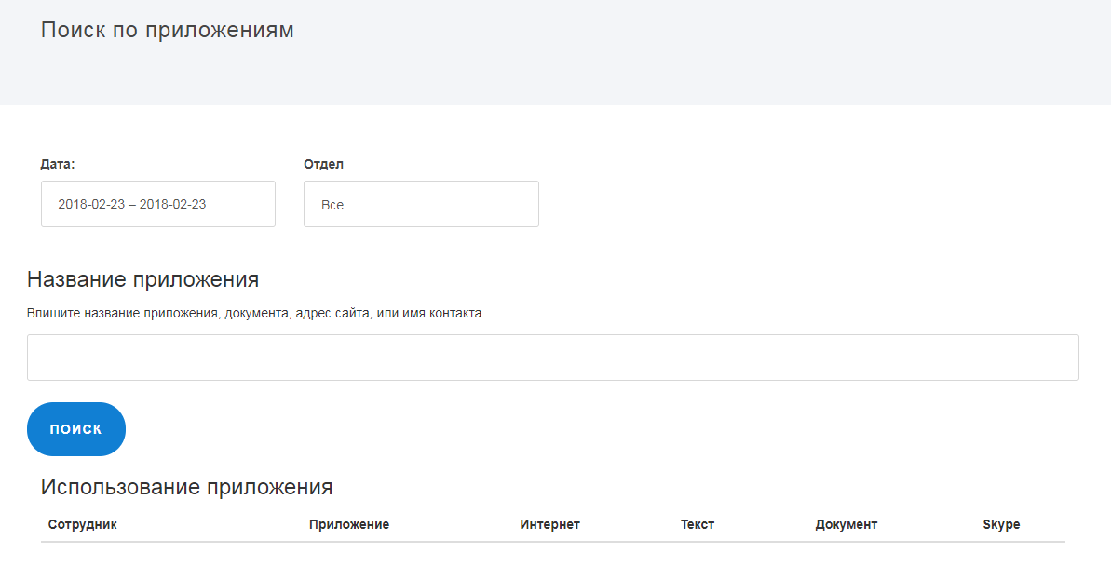This screenshot has height=567, width=1111.
Task: Click the Дата: field label
Action: [58, 164]
